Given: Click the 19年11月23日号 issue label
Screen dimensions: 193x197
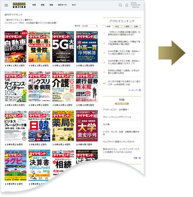Looking at the screenshot, I should [x=15, y=66].
